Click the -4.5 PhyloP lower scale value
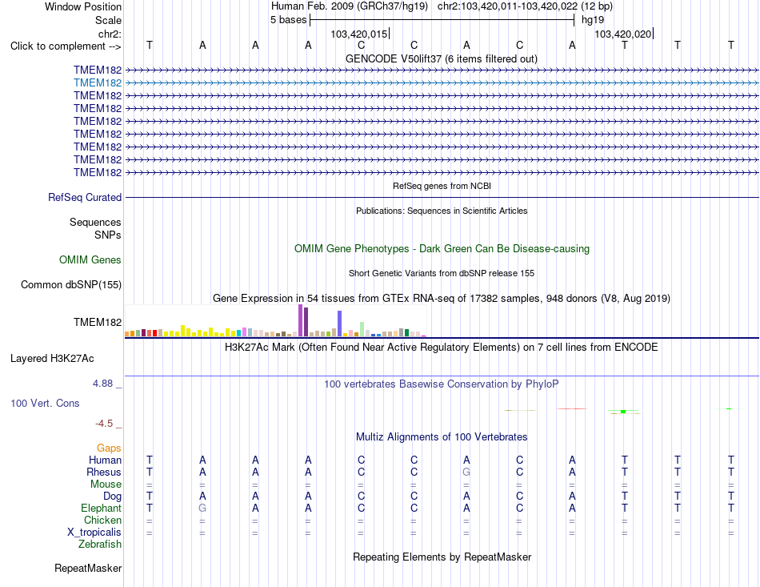760x587 pixels. click(104, 424)
